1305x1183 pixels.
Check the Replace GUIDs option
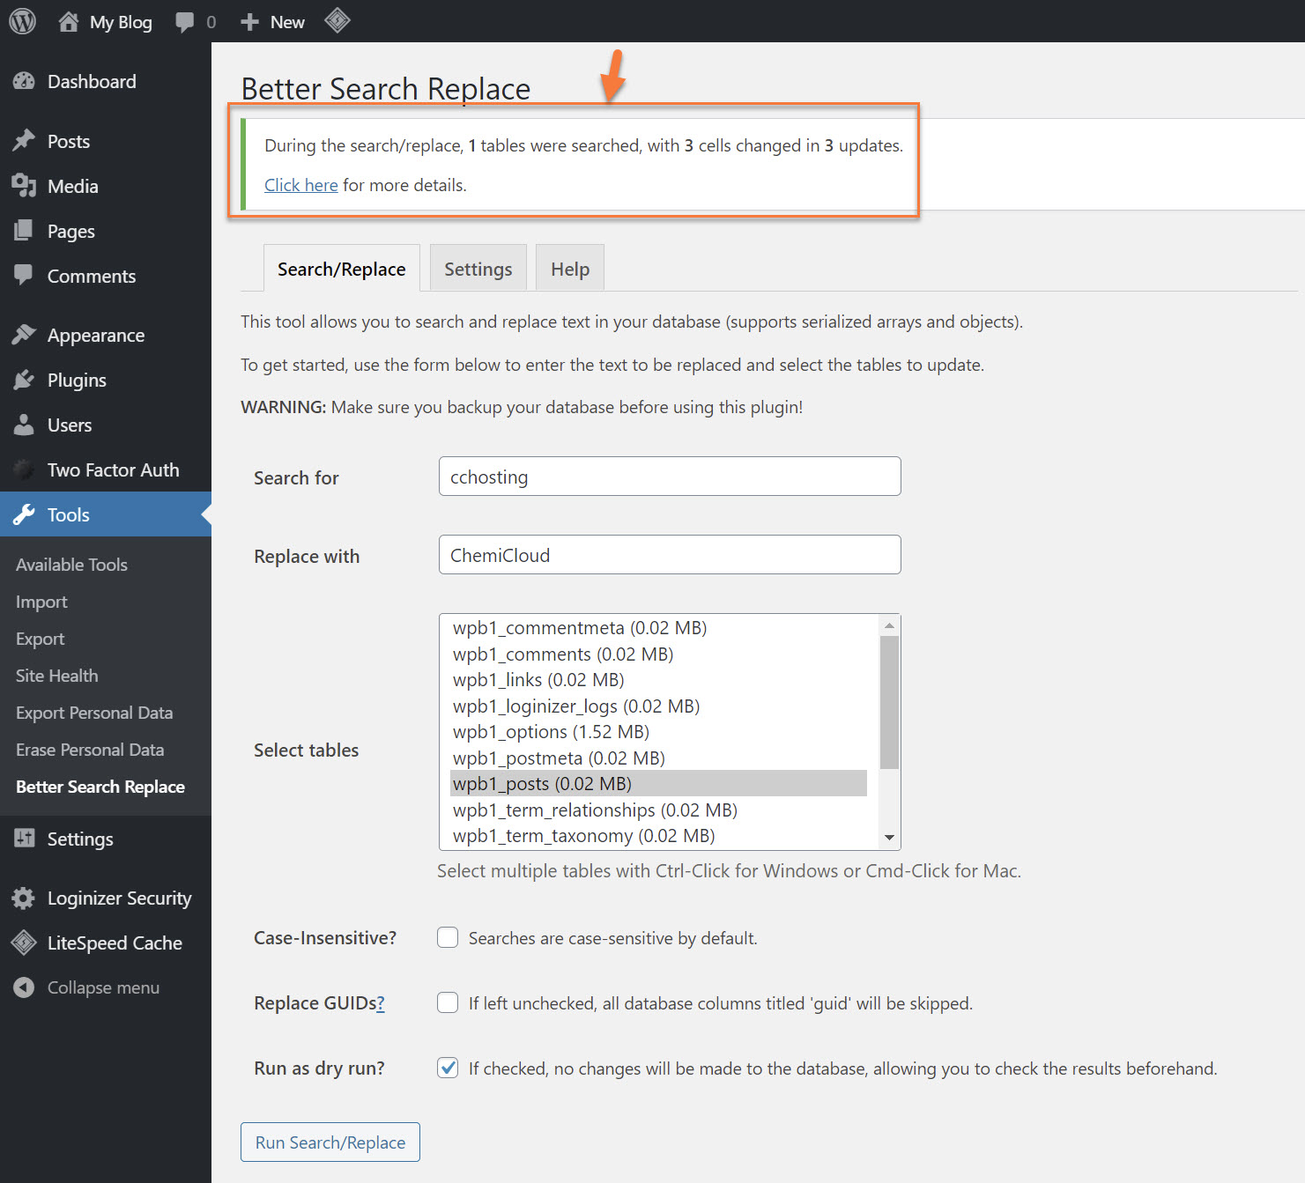click(x=448, y=1002)
